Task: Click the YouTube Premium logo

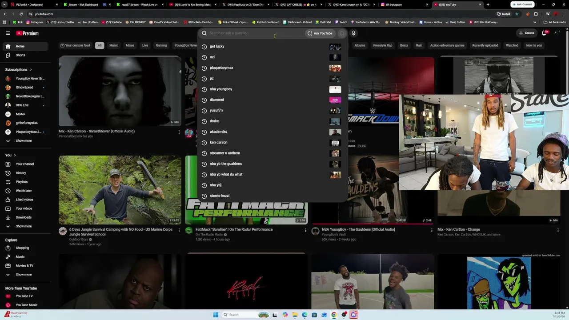Action: [x=28, y=33]
